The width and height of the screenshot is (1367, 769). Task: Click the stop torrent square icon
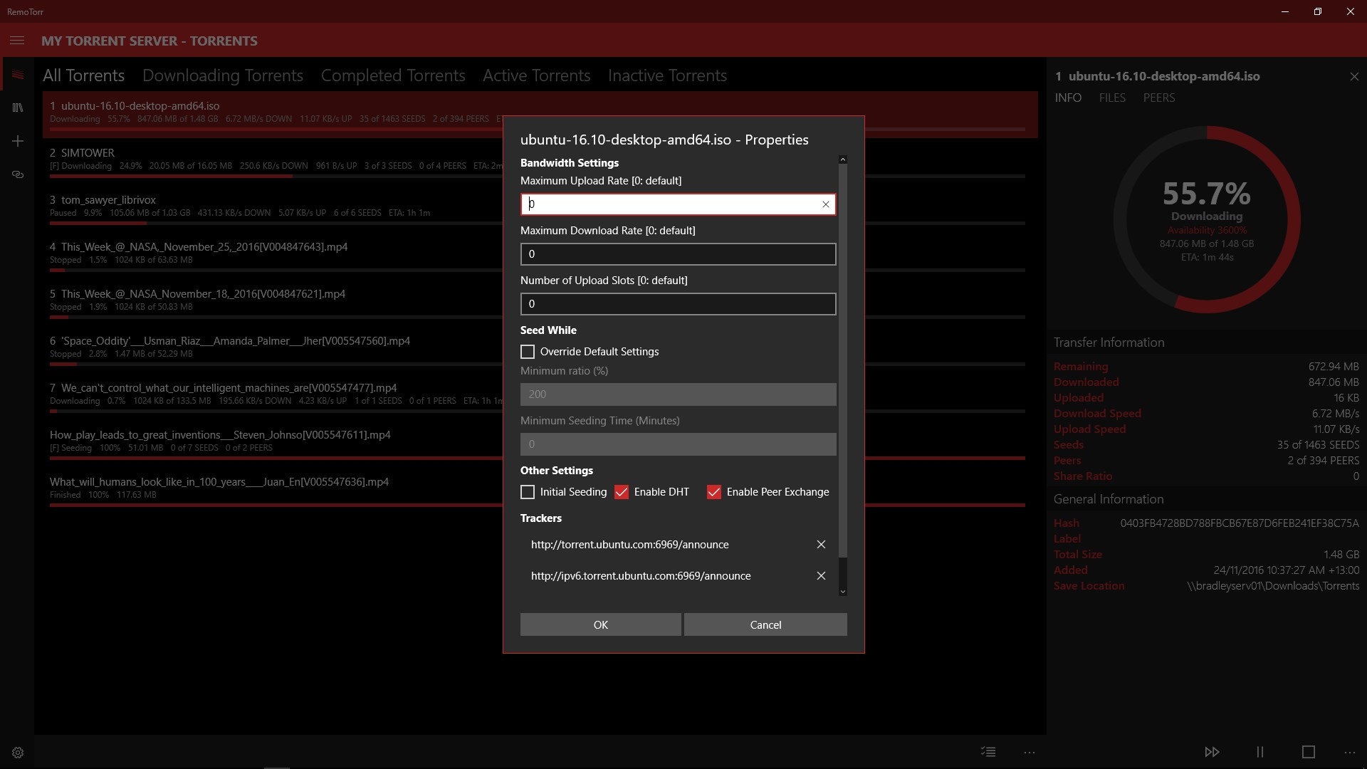click(x=1308, y=752)
